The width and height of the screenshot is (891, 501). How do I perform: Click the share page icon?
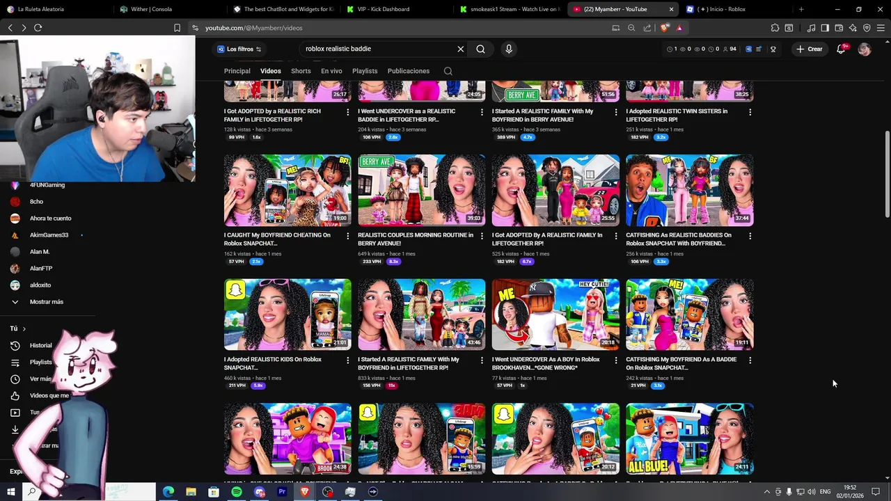click(647, 28)
